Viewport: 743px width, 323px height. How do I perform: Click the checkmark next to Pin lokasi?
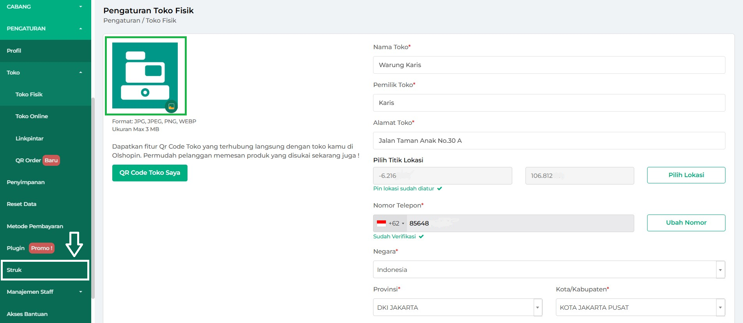[x=440, y=188]
